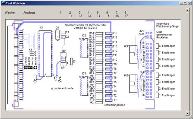Click the T16 transistor pads
Viewport: 193px width, 119px height.
[109, 33]
